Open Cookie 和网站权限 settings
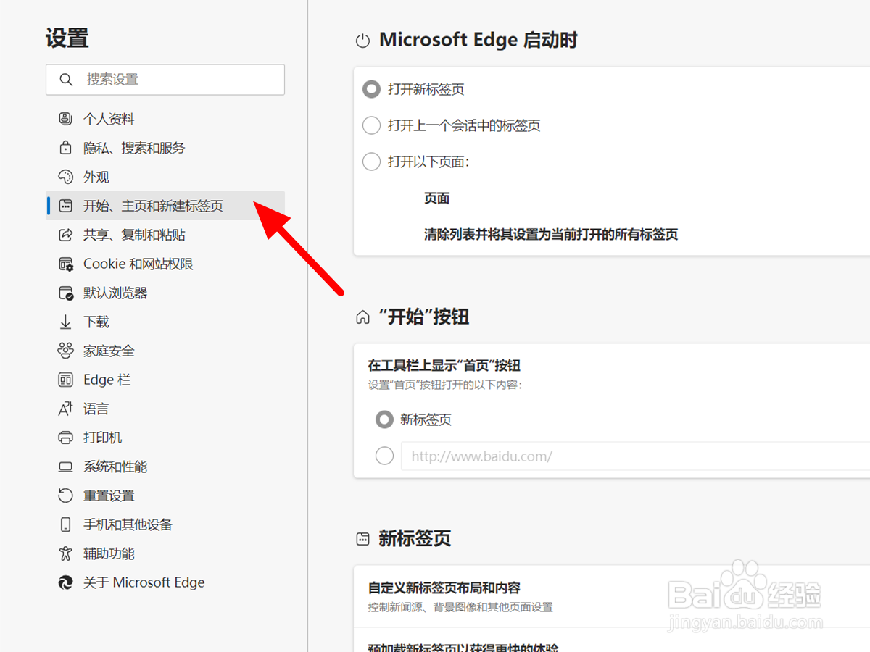The image size is (870, 652). [165, 264]
